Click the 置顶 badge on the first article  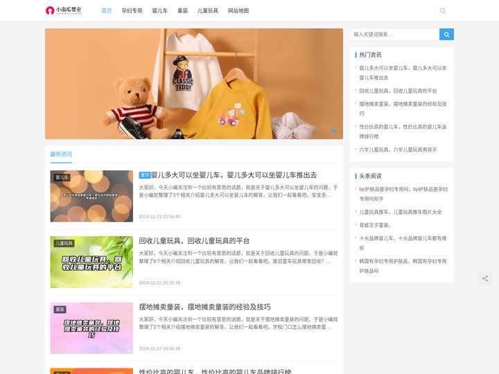(x=144, y=175)
